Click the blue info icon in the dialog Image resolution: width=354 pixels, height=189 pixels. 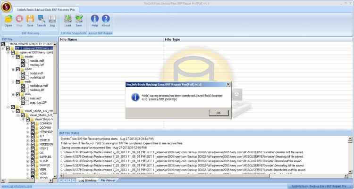pyautogui.click(x=135, y=97)
